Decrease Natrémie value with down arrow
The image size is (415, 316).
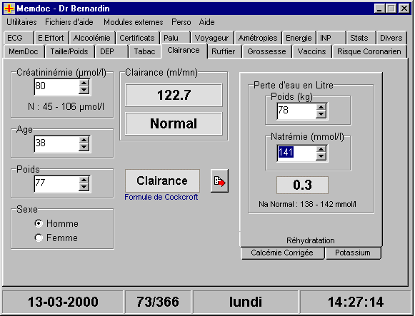point(321,156)
